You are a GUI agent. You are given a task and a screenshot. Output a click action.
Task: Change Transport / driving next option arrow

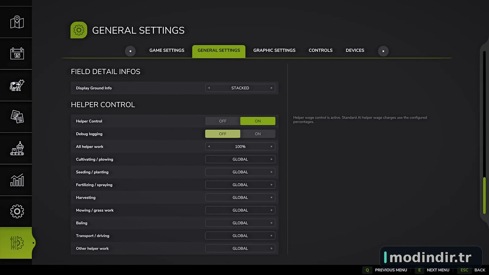(271, 236)
